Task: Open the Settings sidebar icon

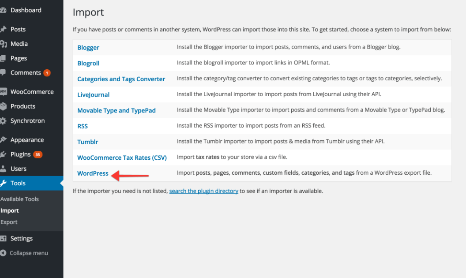Action: (x=6, y=238)
